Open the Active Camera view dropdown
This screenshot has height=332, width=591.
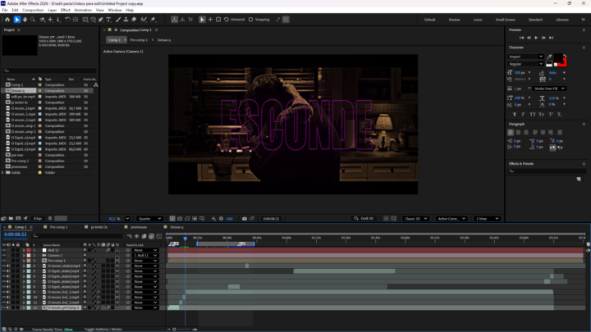[x=451, y=219]
